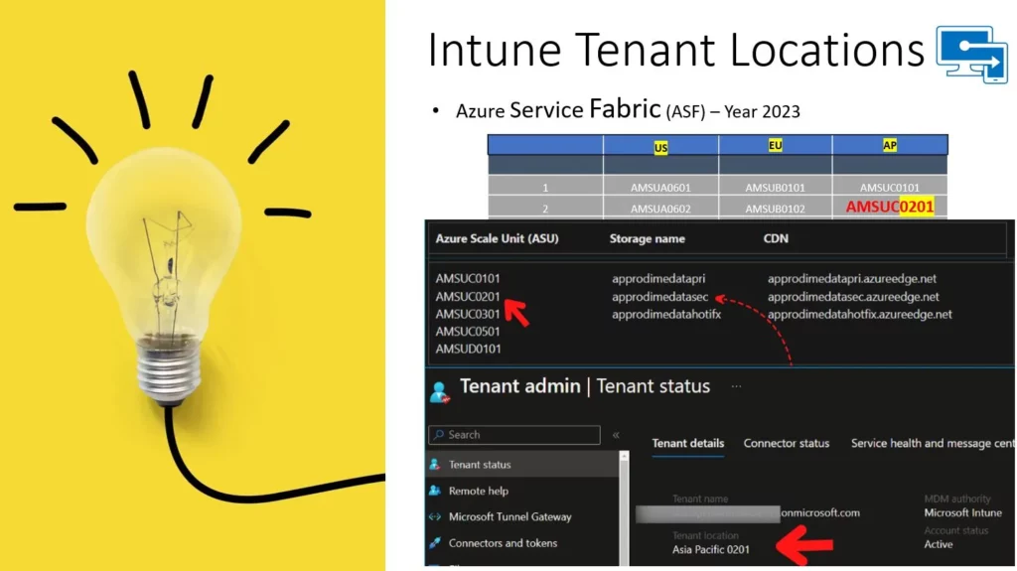Click the highlighted red AMSUC0201 table cell
This screenshot has width=1017, height=571.
(890, 207)
